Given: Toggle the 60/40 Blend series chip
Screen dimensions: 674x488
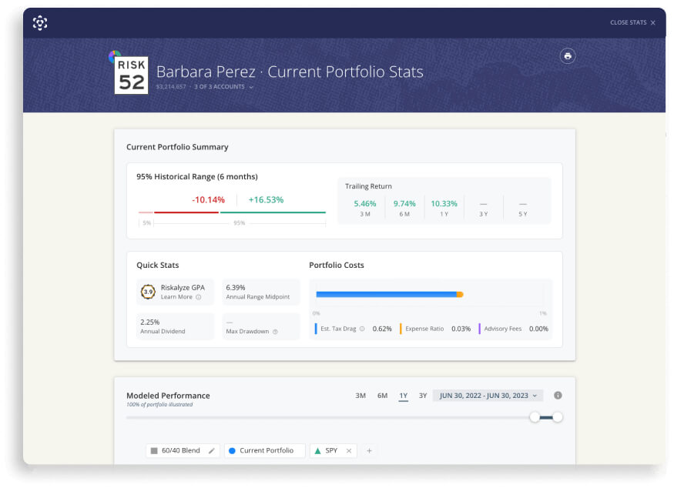Looking at the screenshot, I should tap(176, 450).
